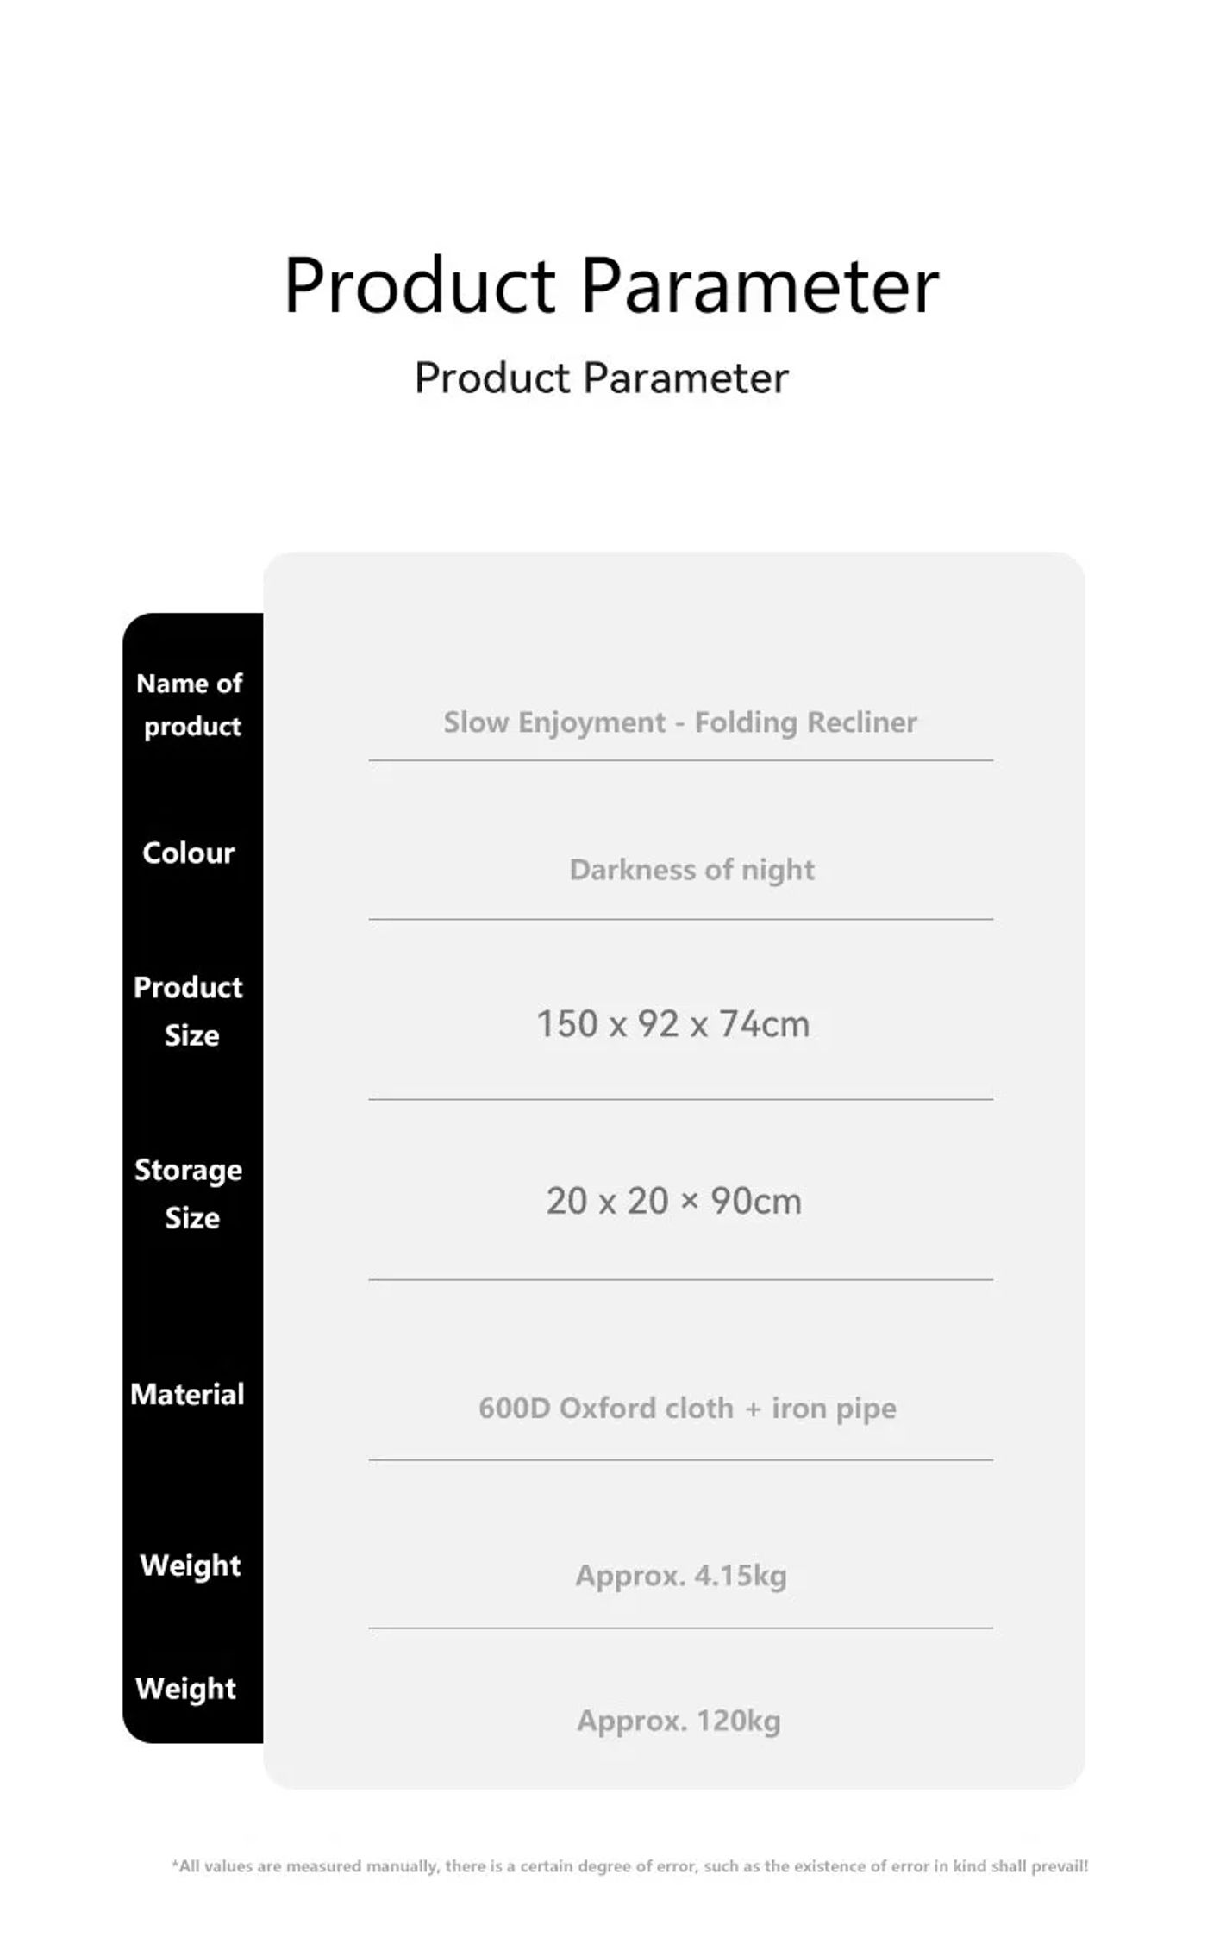Select the Name of product label
This screenshot has width=1207, height=1937.
pyautogui.click(x=190, y=704)
